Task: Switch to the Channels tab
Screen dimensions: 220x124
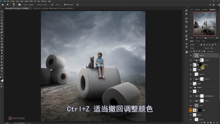Action: click(198, 41)
